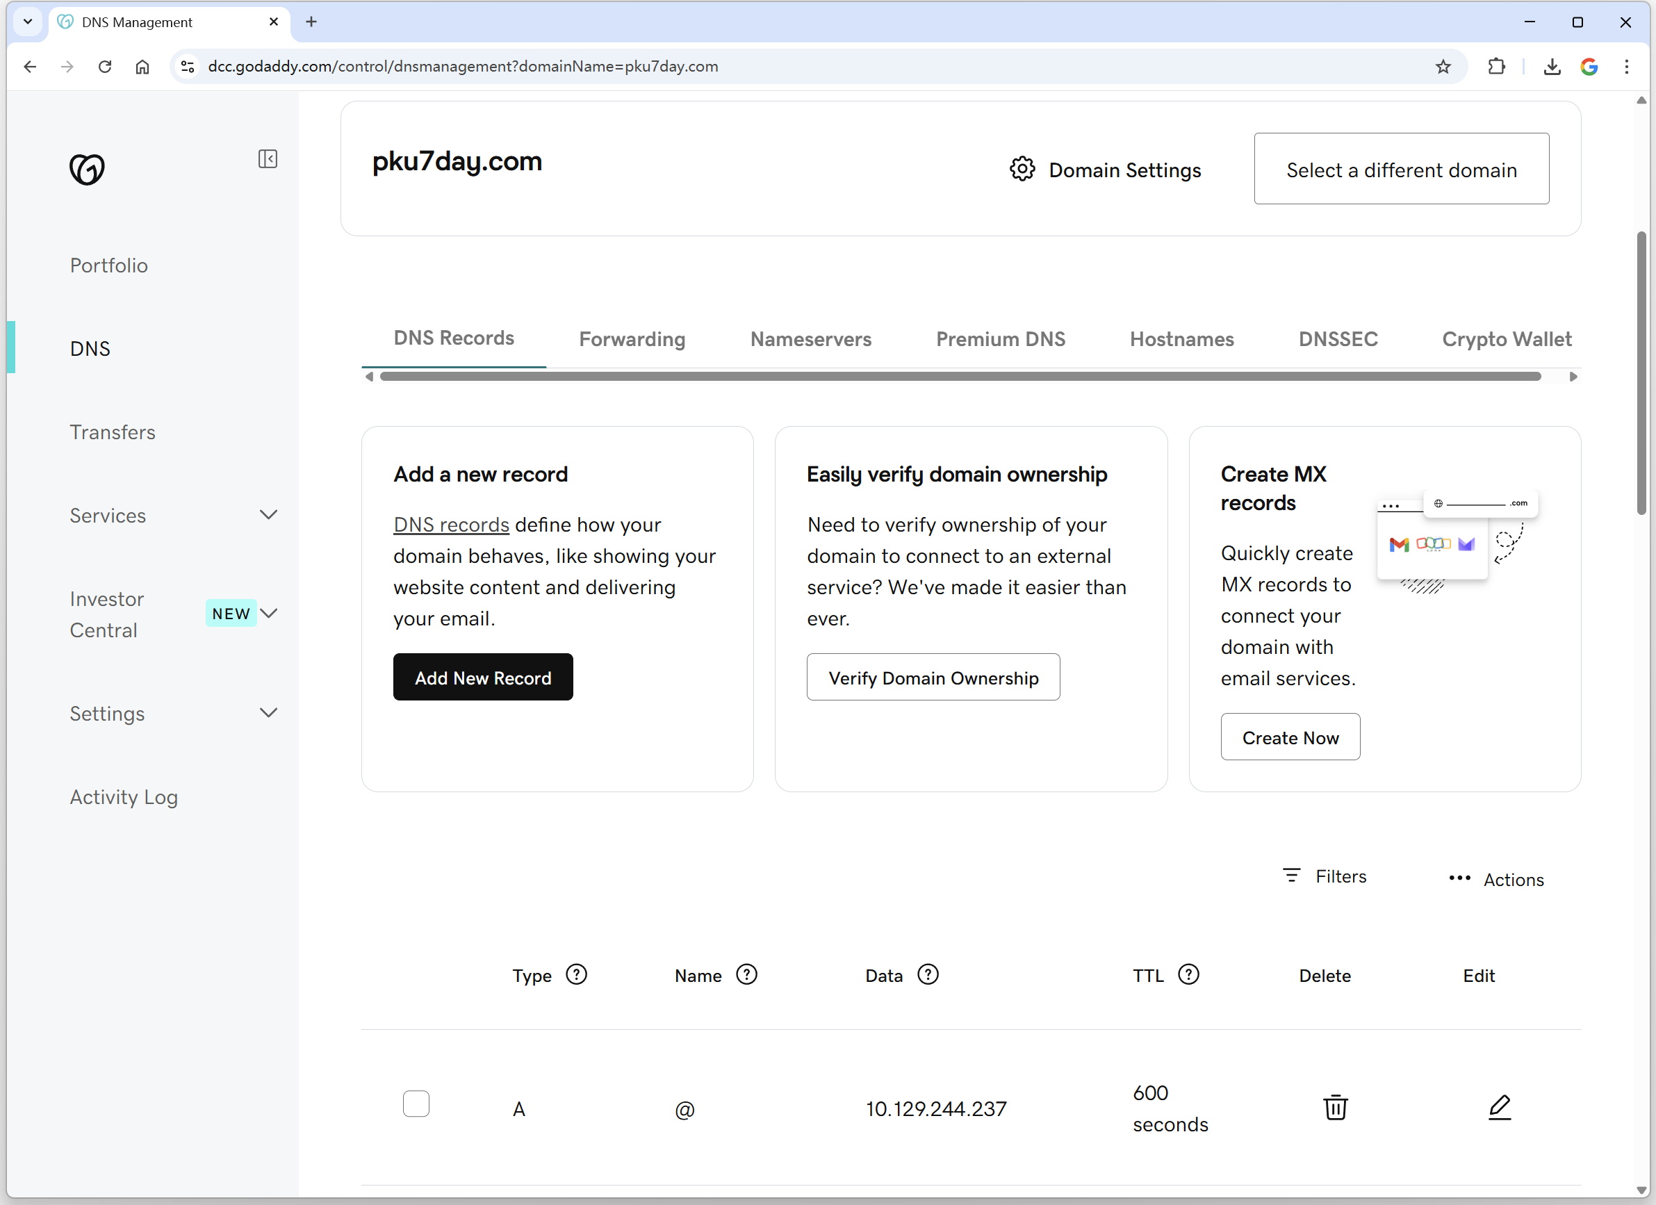Screen dimensions: 1656x1205
Task: Expand the Investor Central section
Action: pyautogui.click(x=269, y=614)
